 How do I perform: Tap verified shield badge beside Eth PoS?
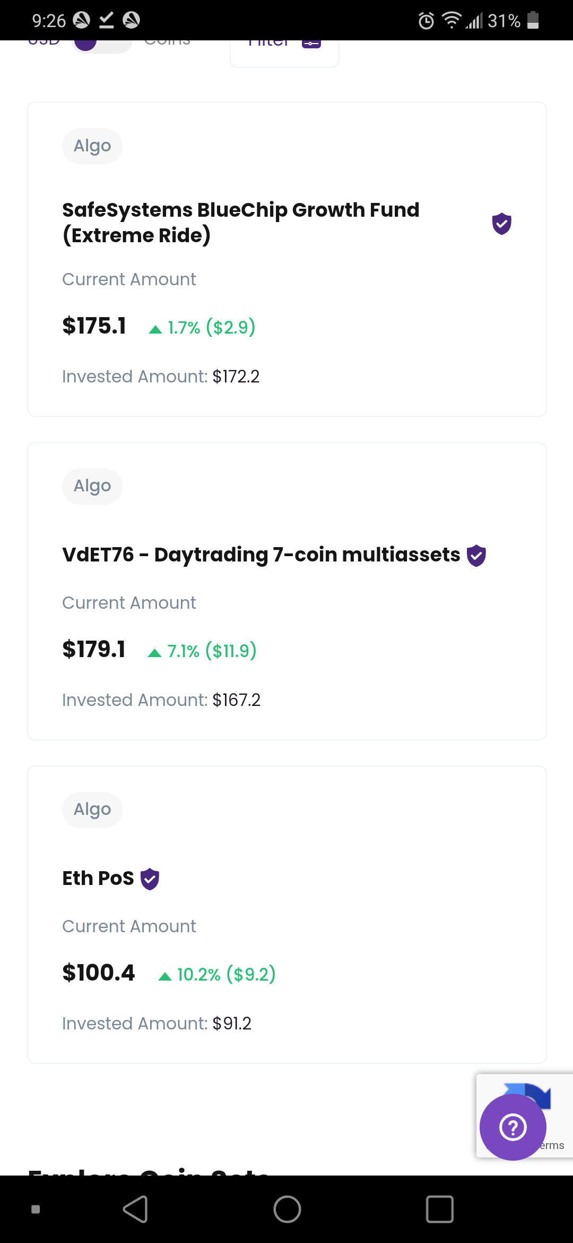(150, 879)
